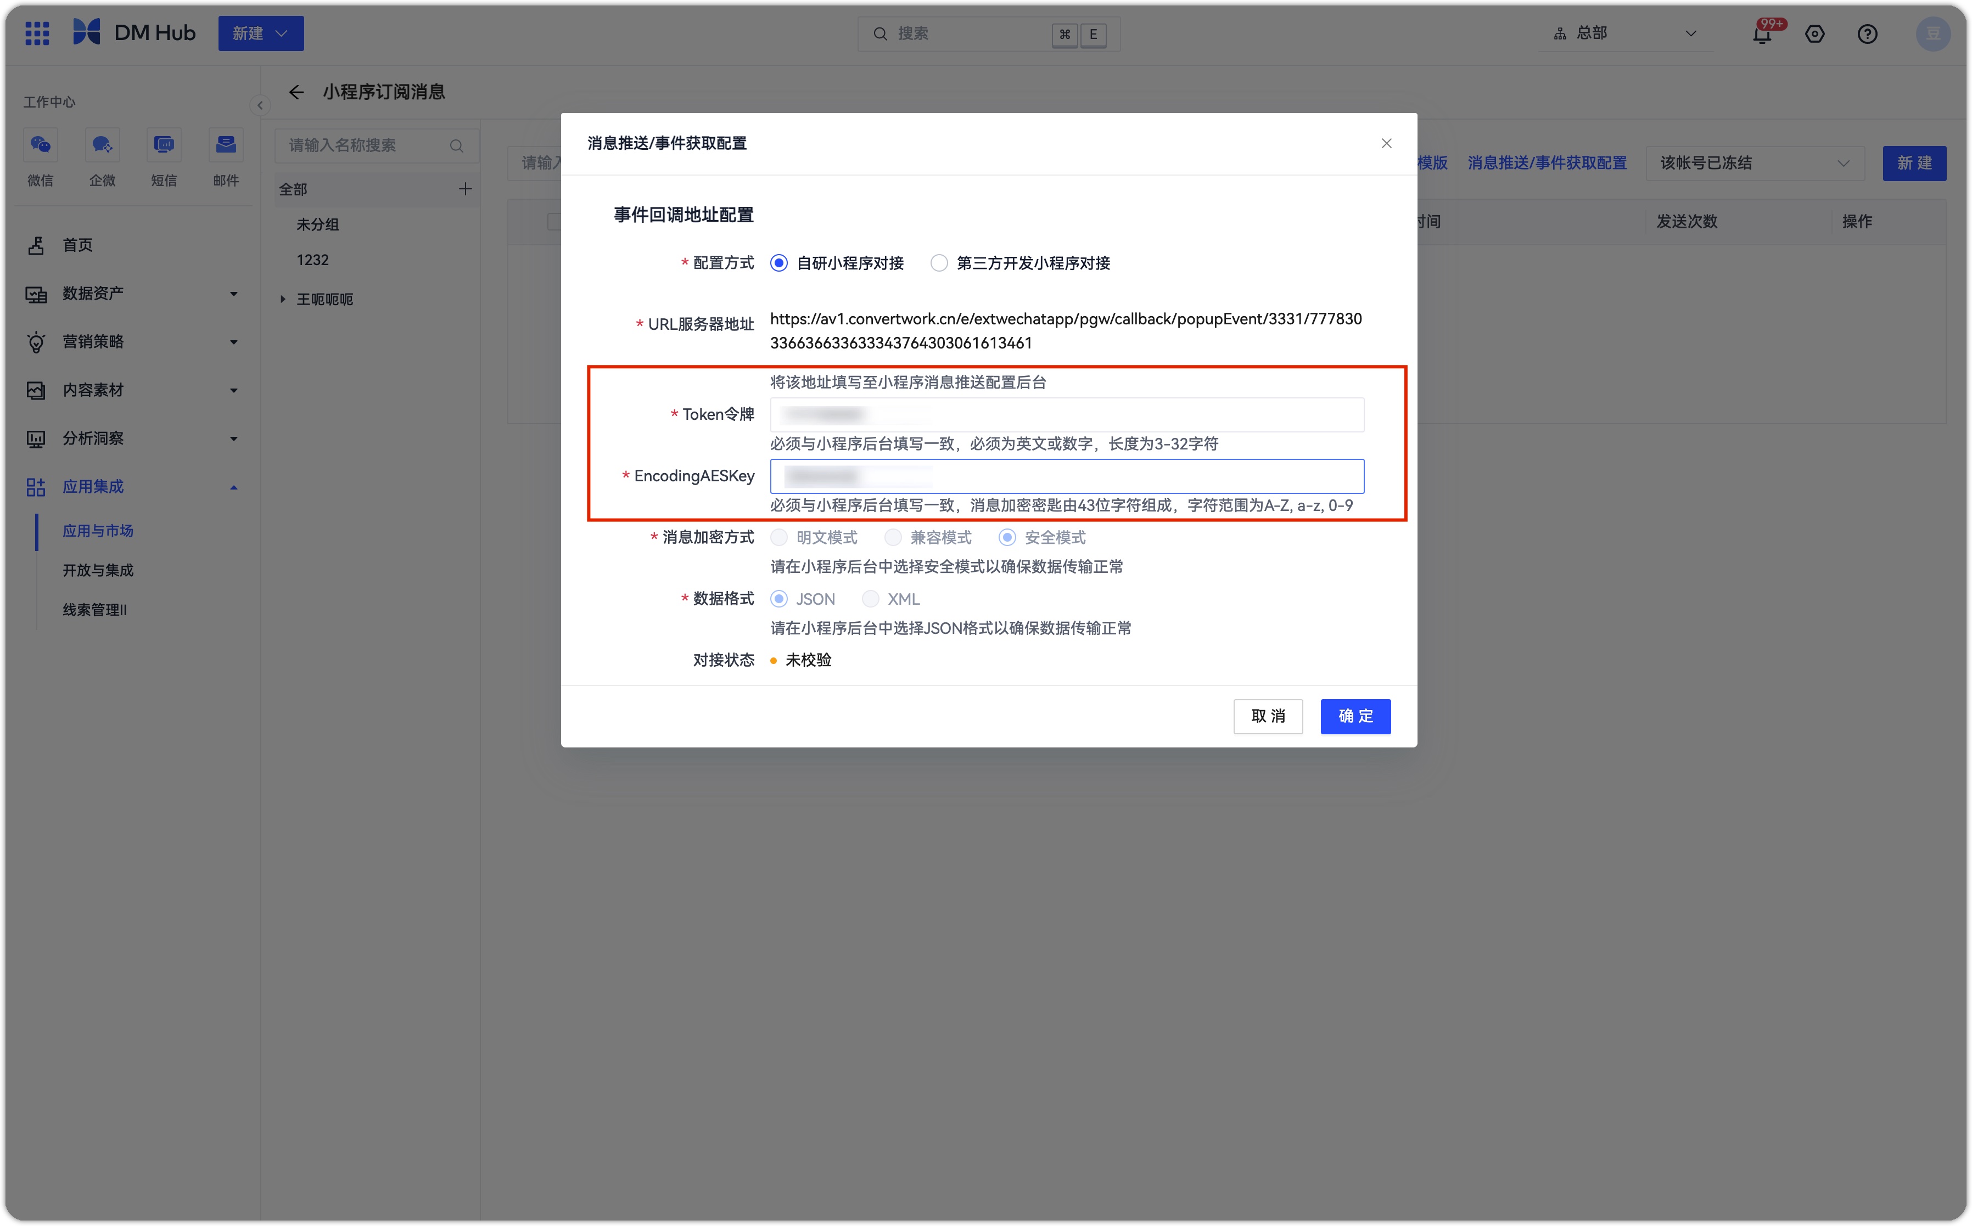
Task: Select the 未分组 group
Action: [x=318, y=224]
